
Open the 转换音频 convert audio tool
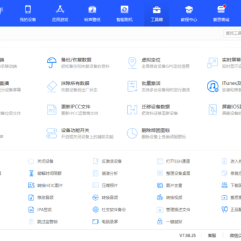(x=105, y=197)
